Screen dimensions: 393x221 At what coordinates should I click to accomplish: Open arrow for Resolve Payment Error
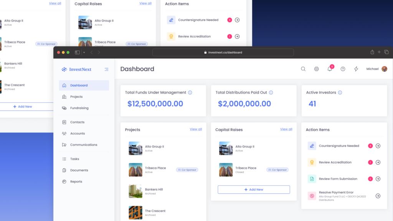pos(378,196)
